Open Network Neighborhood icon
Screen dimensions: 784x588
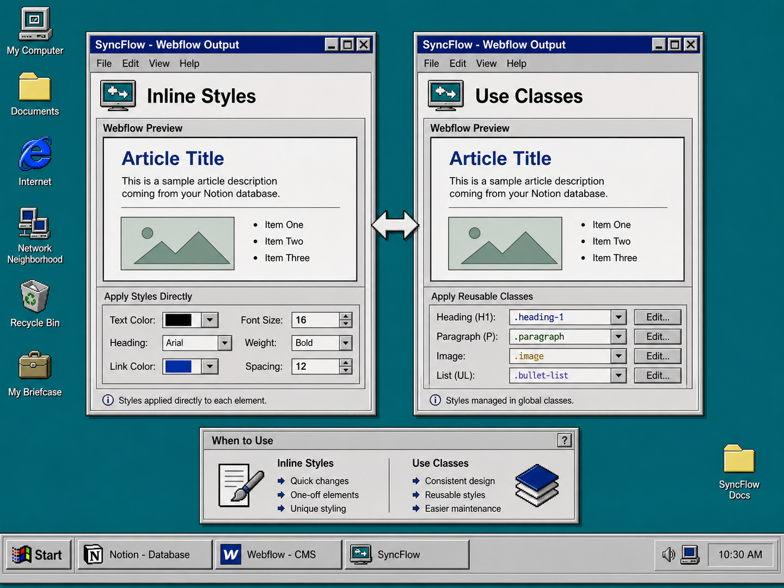pyautogui.click(x=35, y=223)
